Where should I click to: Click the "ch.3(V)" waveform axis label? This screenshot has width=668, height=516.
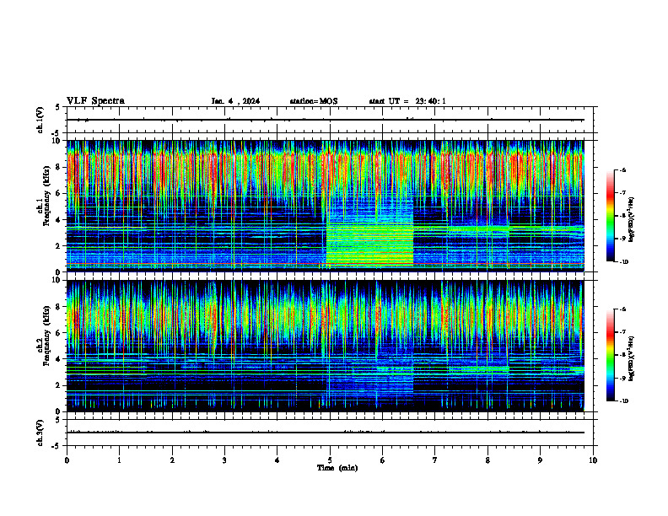click(40, 433)
